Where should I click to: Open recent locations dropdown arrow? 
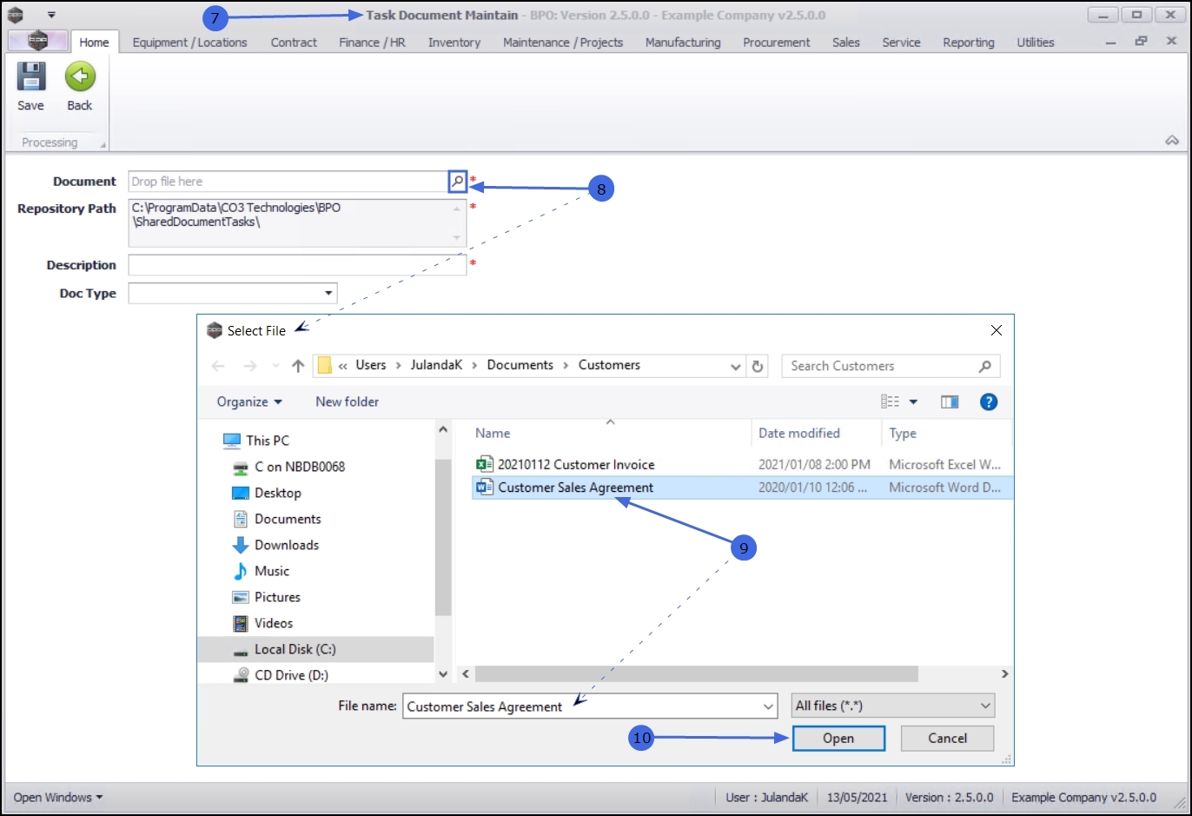(275, 366)
